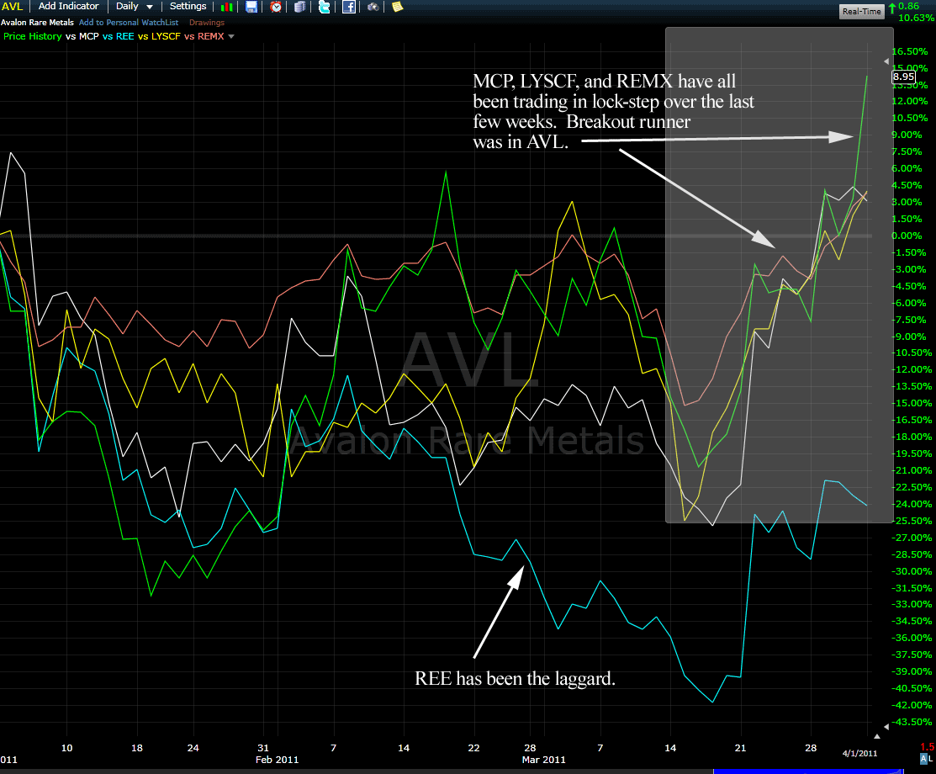
Task: Click the Real-Time button
Action: pos(861,11)
